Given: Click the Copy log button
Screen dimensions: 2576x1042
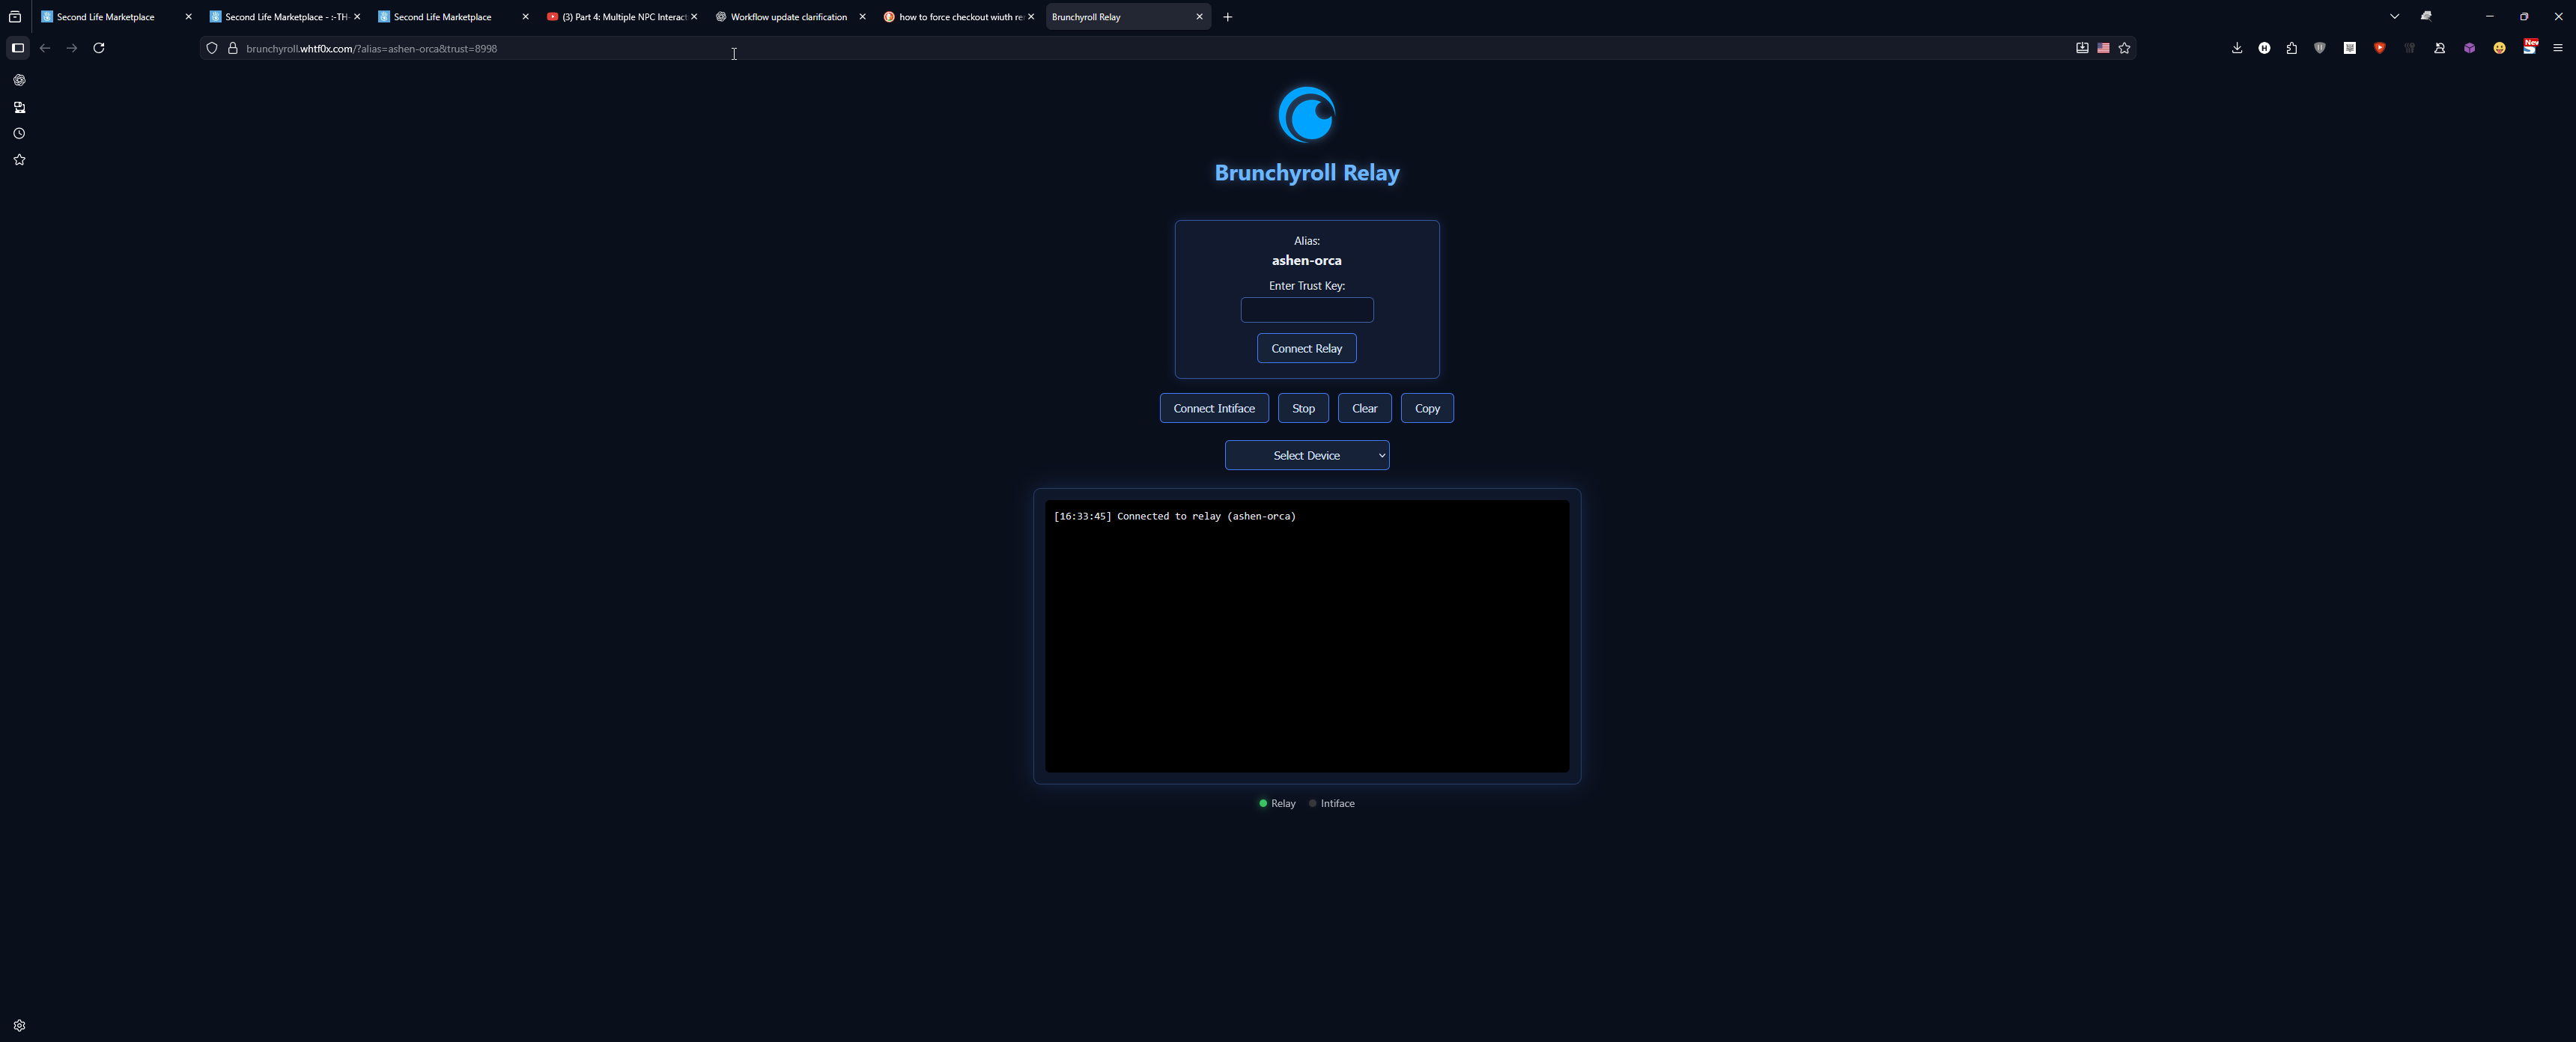Looking at the screenshot, I should [x=1426, y=408].
